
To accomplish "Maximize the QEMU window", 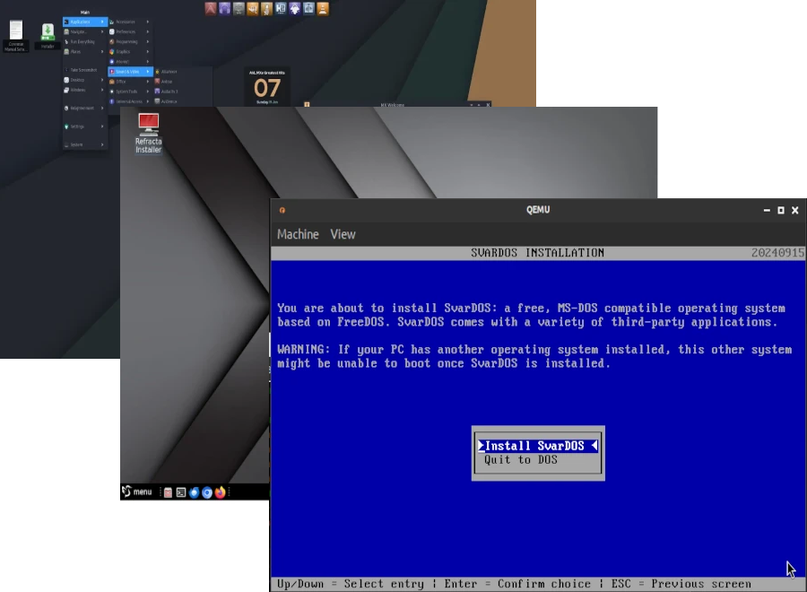I will click(781, 210).
